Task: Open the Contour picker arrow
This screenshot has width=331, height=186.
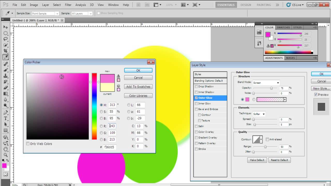Action: (261, 139)
